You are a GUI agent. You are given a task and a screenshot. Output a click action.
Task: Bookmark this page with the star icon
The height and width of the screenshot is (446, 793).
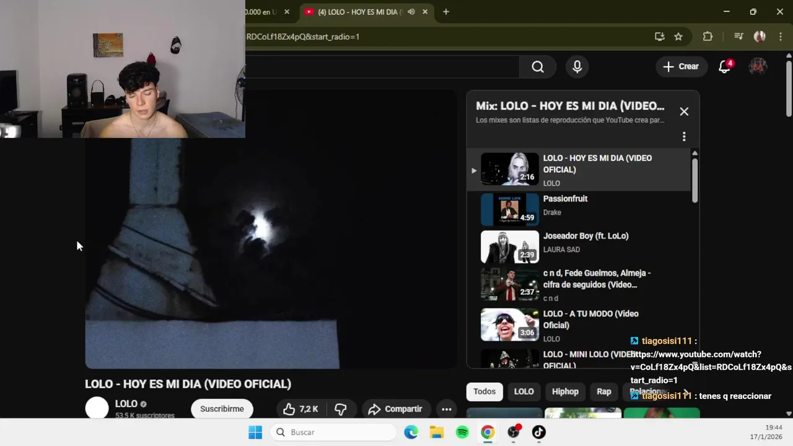pos(678,37)
